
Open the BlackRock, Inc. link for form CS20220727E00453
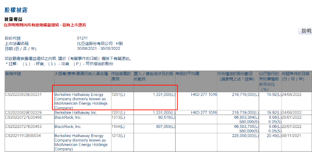pos(68,127)
